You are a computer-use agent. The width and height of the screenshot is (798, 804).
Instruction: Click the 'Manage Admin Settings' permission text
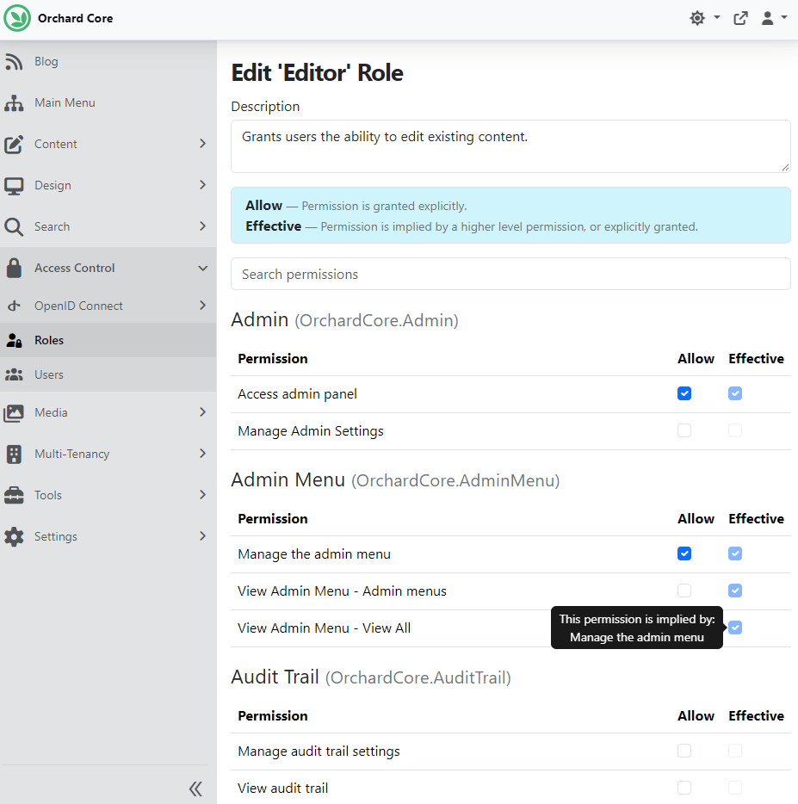coord(311,430)
